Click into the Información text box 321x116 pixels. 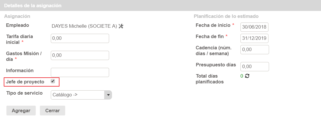click(80, 72)
